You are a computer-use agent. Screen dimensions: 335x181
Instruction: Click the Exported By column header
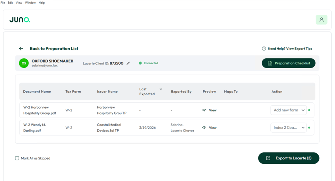coord(181,91)
